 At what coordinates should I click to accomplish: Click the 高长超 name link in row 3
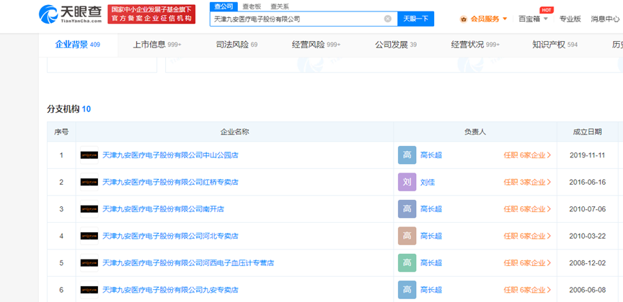[x=430, y=209]
